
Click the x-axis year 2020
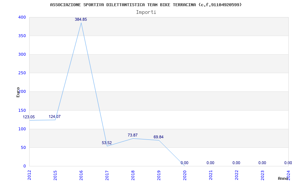[x=185, y=175]
